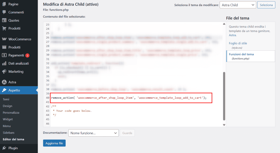Click the code editor scroll down arrow
Image resolution: width=280 pixels, height=153 pixels.
click(x=224, y=125)
